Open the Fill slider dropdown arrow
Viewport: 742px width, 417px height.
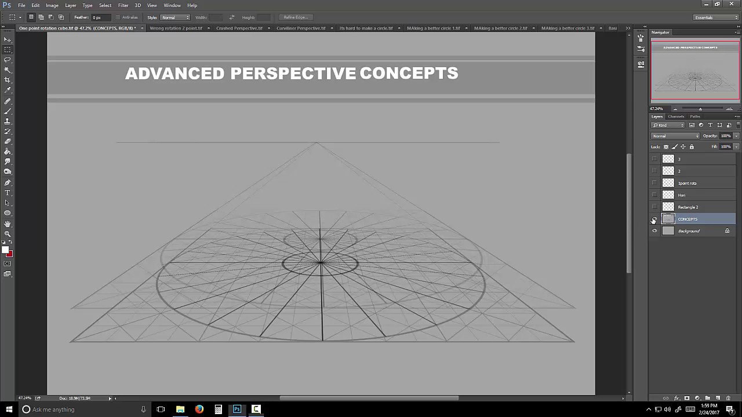click(x=736, y=147)
